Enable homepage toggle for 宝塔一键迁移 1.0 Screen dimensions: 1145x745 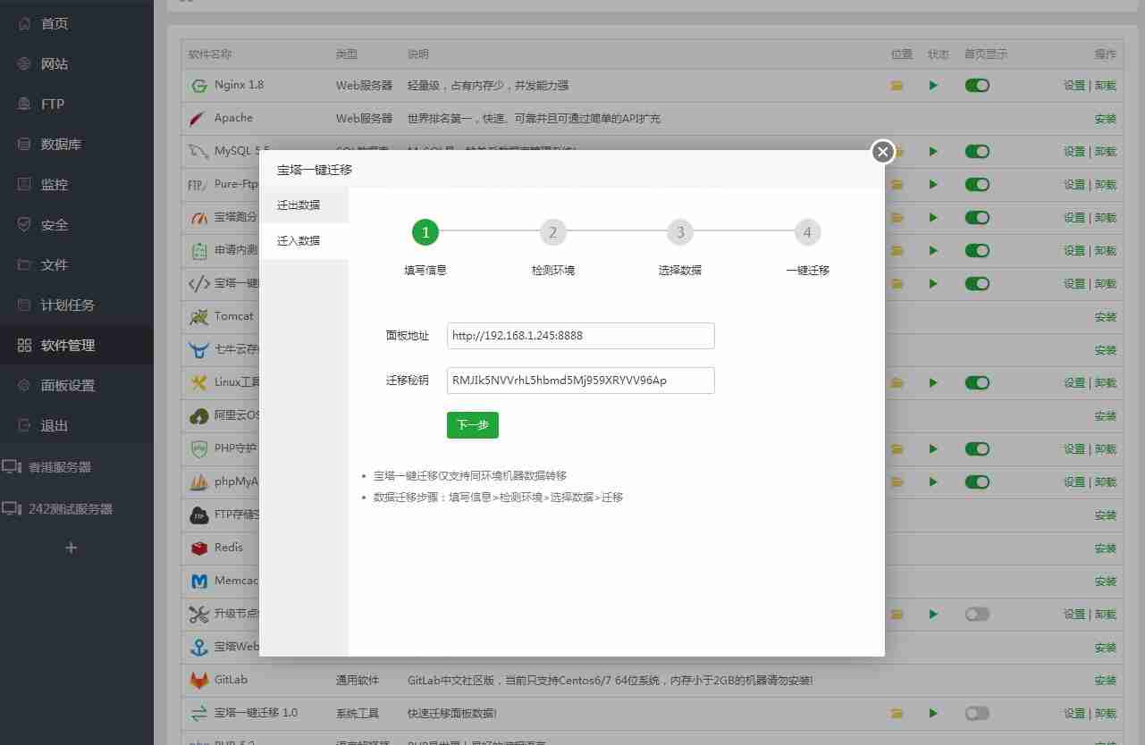point(976,713)
